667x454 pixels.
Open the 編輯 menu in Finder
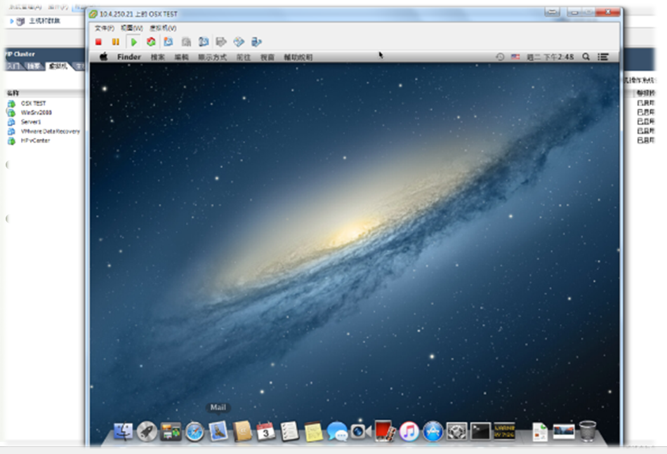[182, 57]
